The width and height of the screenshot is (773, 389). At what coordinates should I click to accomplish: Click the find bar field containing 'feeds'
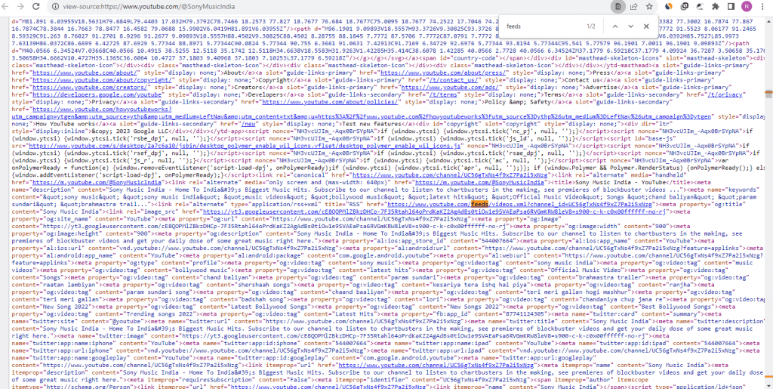(x=542, y=26)
